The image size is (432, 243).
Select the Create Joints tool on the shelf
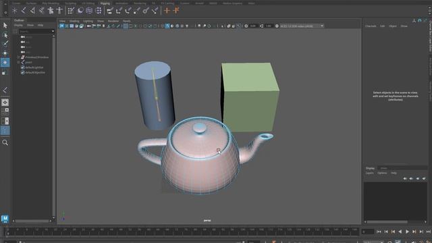tap(24, 11)
